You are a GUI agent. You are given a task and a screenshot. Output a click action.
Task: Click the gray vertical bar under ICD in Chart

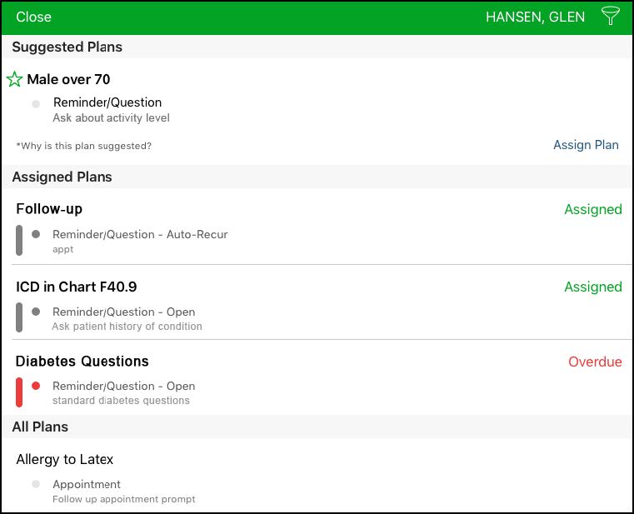point(19,317)
